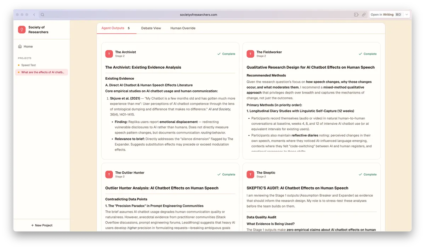Click 'Qualitative Research Design for AI Chatbot' heading

(x=311, y=67)
